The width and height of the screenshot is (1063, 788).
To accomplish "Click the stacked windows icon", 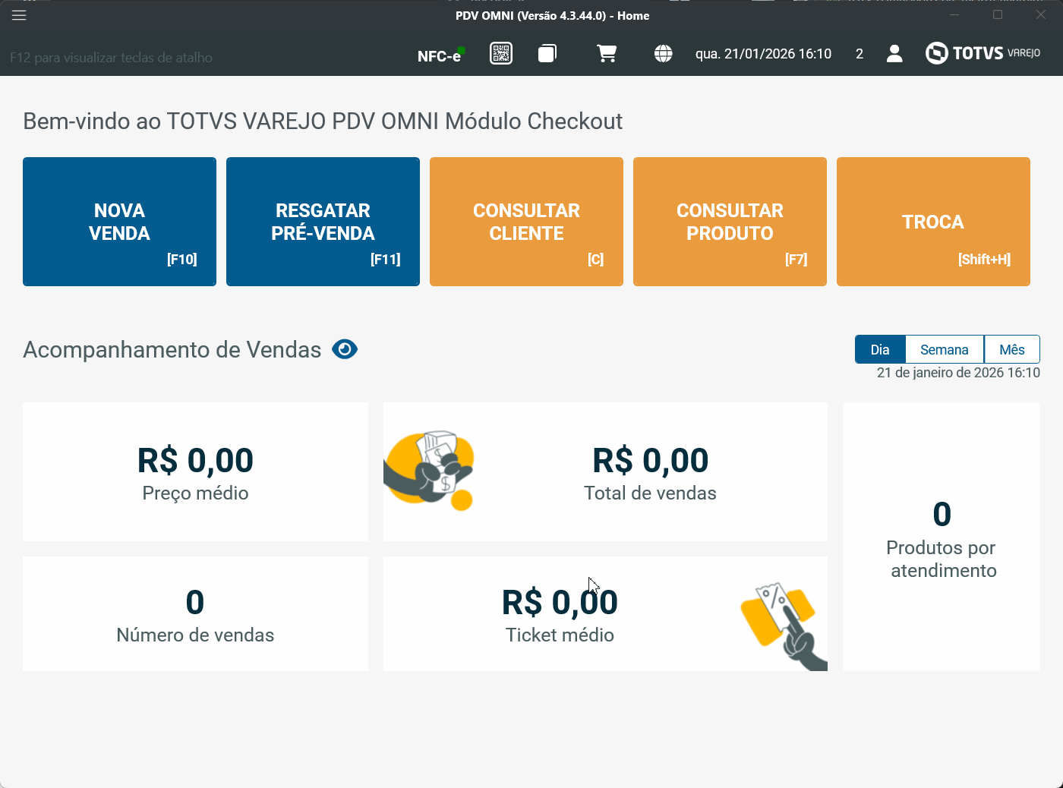I will (547, 54).
